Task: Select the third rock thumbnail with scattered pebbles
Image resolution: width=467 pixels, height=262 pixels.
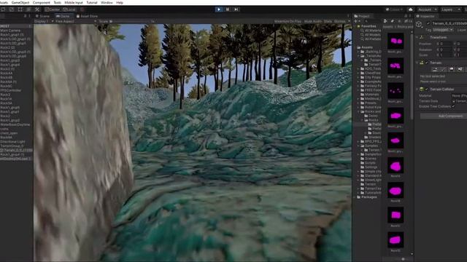Action: [395, 90]
